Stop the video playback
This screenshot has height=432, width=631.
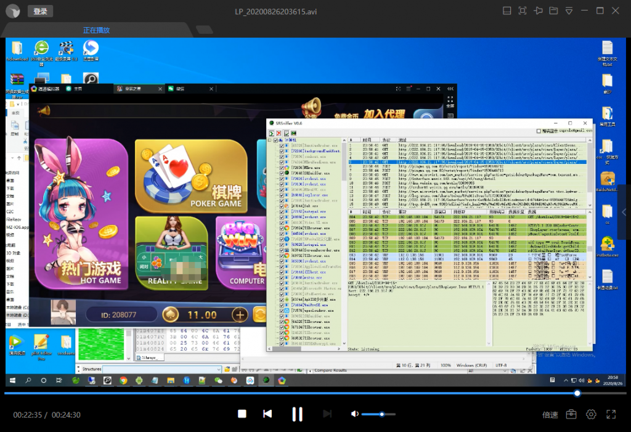tap(242, 414)
